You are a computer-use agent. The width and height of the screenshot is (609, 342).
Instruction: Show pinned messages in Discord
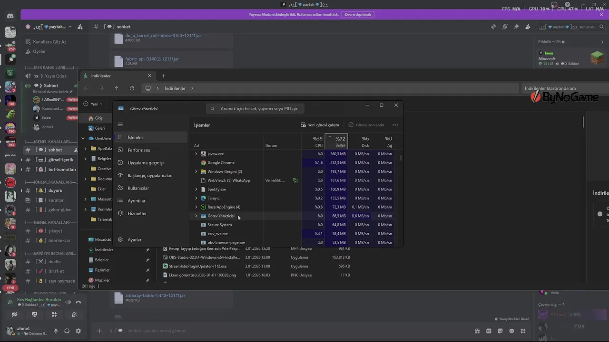(x=516, y=27)
